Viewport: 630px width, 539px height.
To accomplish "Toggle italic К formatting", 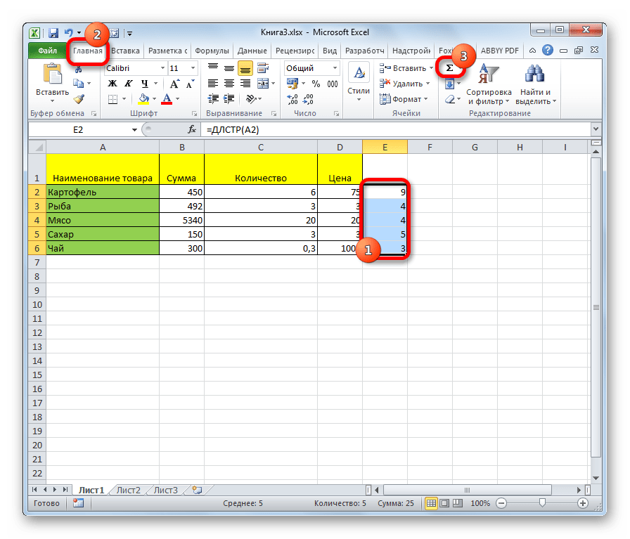I will click(x=124, y=84).
